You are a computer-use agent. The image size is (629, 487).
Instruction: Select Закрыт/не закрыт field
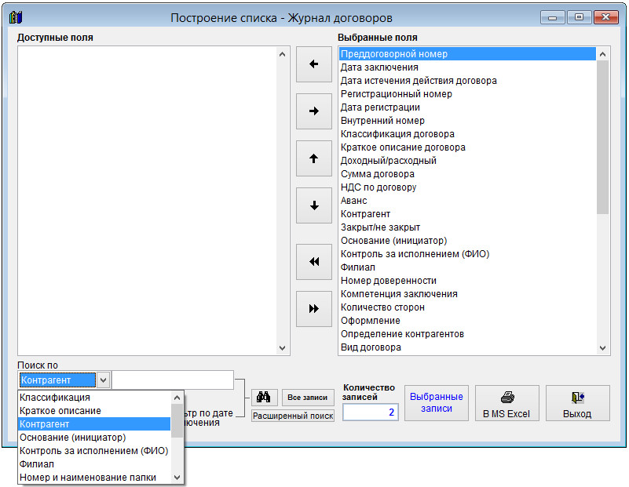click(467, 227)
